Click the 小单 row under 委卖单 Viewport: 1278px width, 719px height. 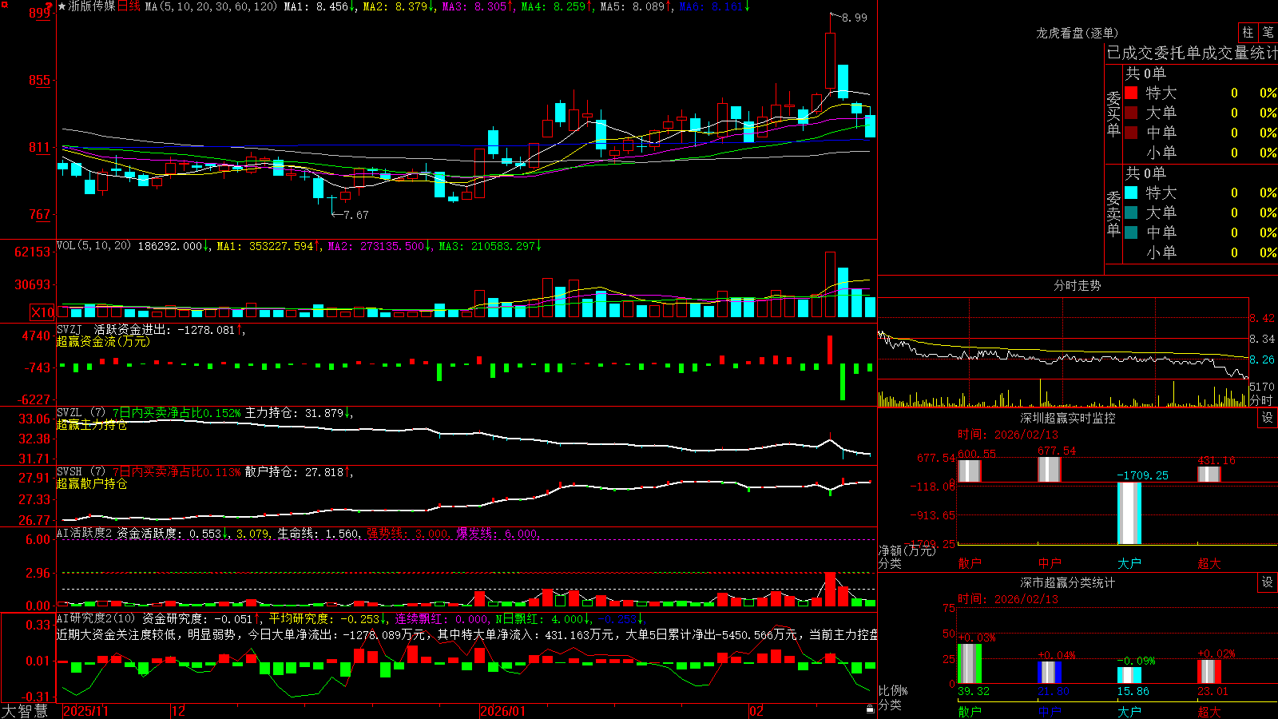pos(1201,252)
